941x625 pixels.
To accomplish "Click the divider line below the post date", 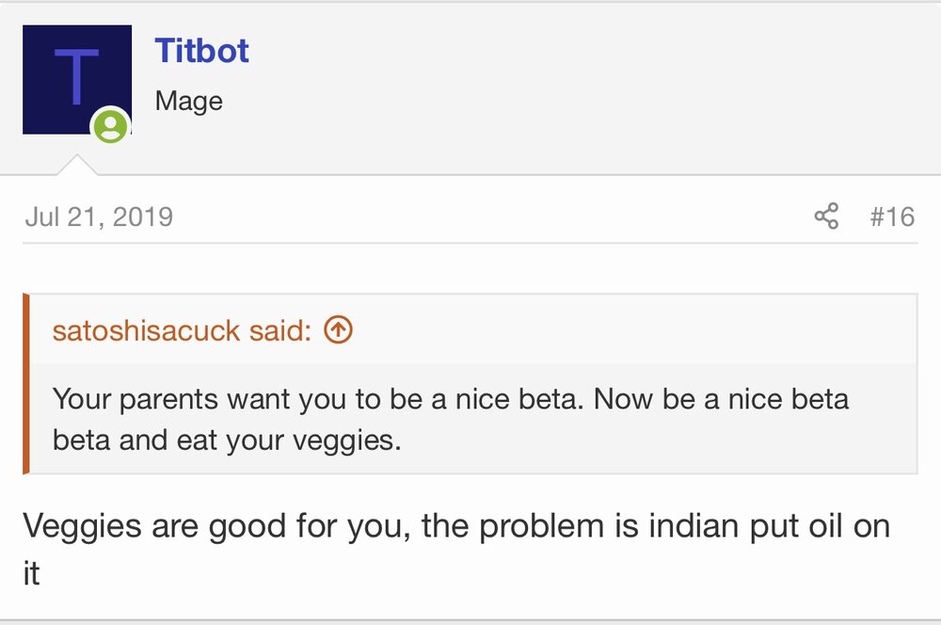I will coord(470,243).
